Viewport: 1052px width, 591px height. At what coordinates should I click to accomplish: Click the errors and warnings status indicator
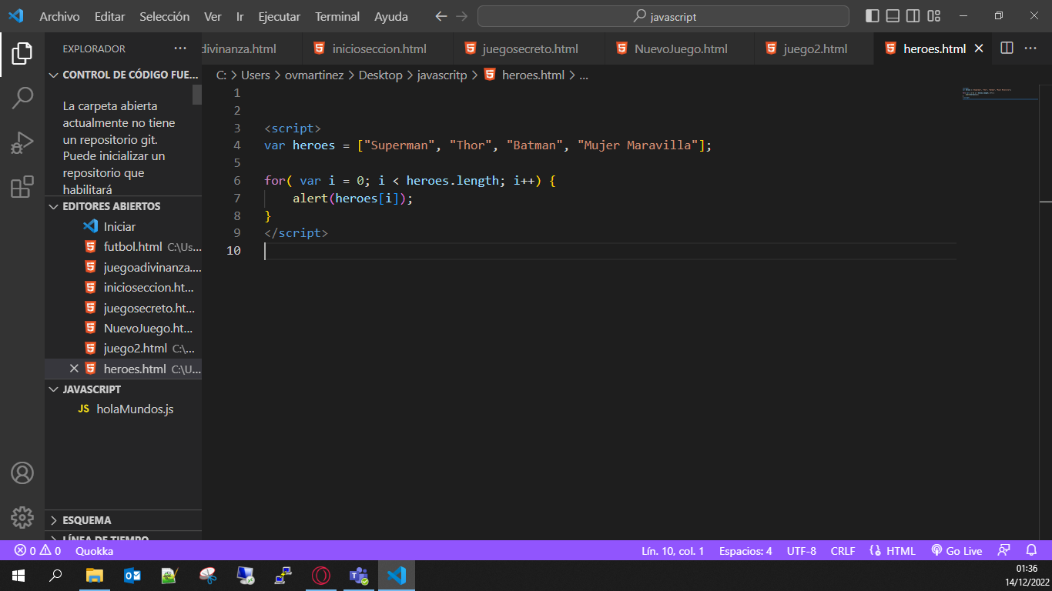point(38,551)
